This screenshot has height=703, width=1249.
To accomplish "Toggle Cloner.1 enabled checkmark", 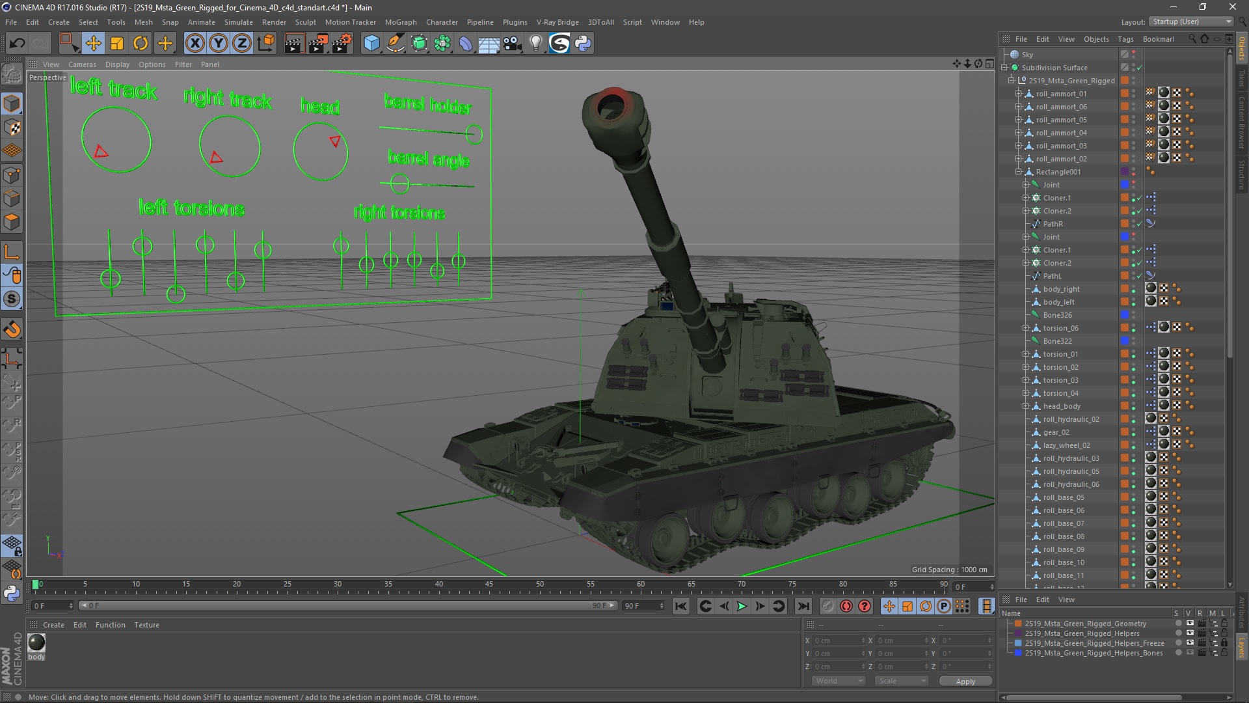I will pyautogui.click(x=1140, y=198).
